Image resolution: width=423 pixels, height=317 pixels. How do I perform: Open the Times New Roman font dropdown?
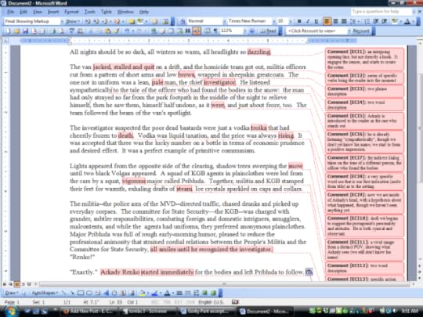pyautogui.click(x=274, y=21)
